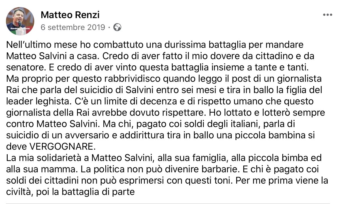
Task: Open the Matteo Renzi profile name link
Action: pos(70,15)
